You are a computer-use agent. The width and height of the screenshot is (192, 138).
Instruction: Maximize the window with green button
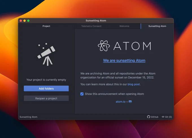[28, 21]
